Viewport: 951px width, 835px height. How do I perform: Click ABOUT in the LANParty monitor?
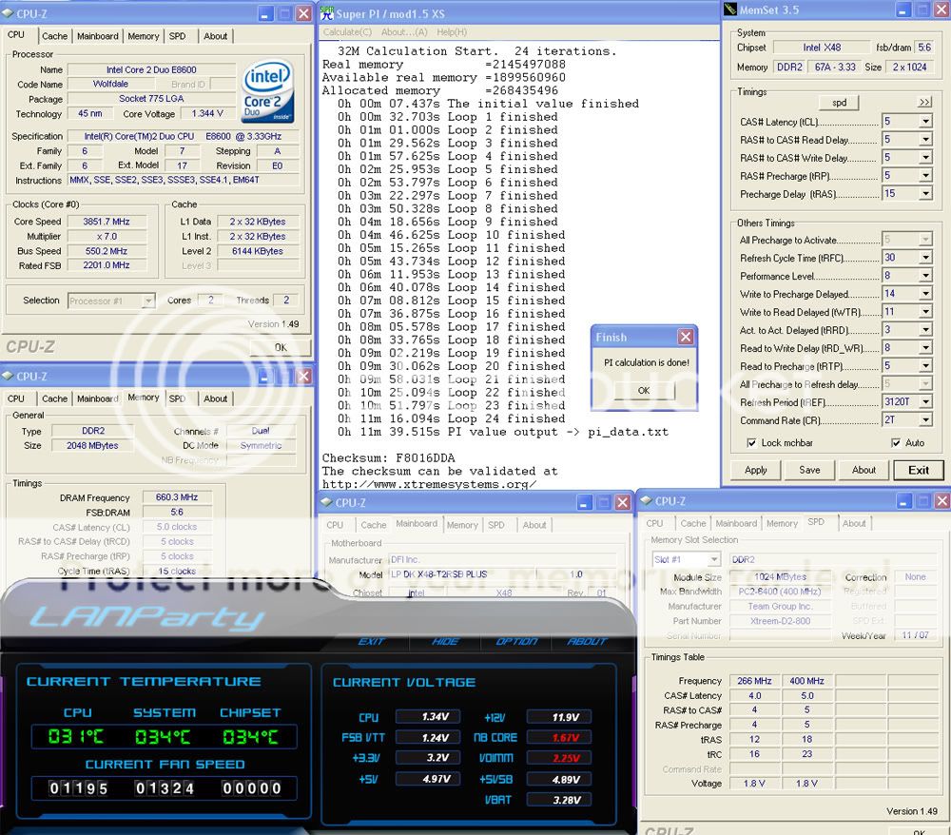[x=587, y=642]
